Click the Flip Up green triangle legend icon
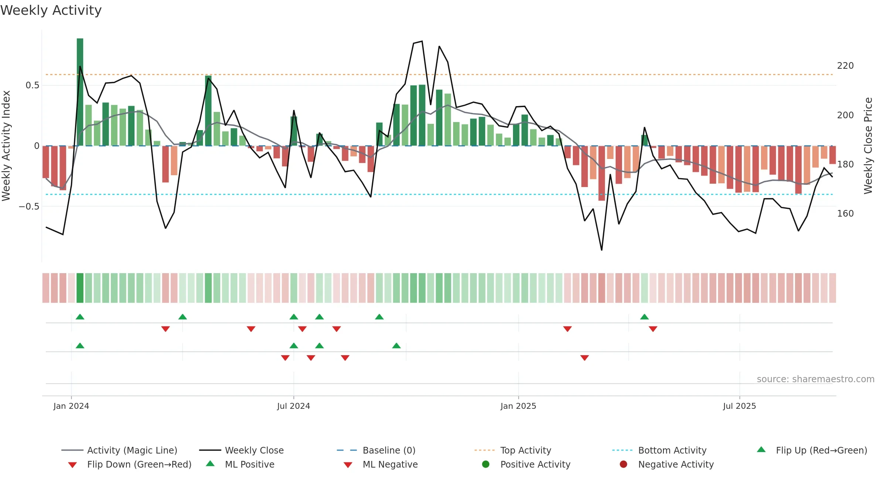887x499 pixels. pyautogui.click(x=761, y=449)
